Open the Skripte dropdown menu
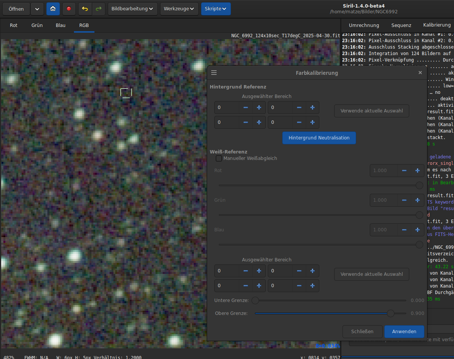This screenshot has height=359, width=454. tap(215, 9)
